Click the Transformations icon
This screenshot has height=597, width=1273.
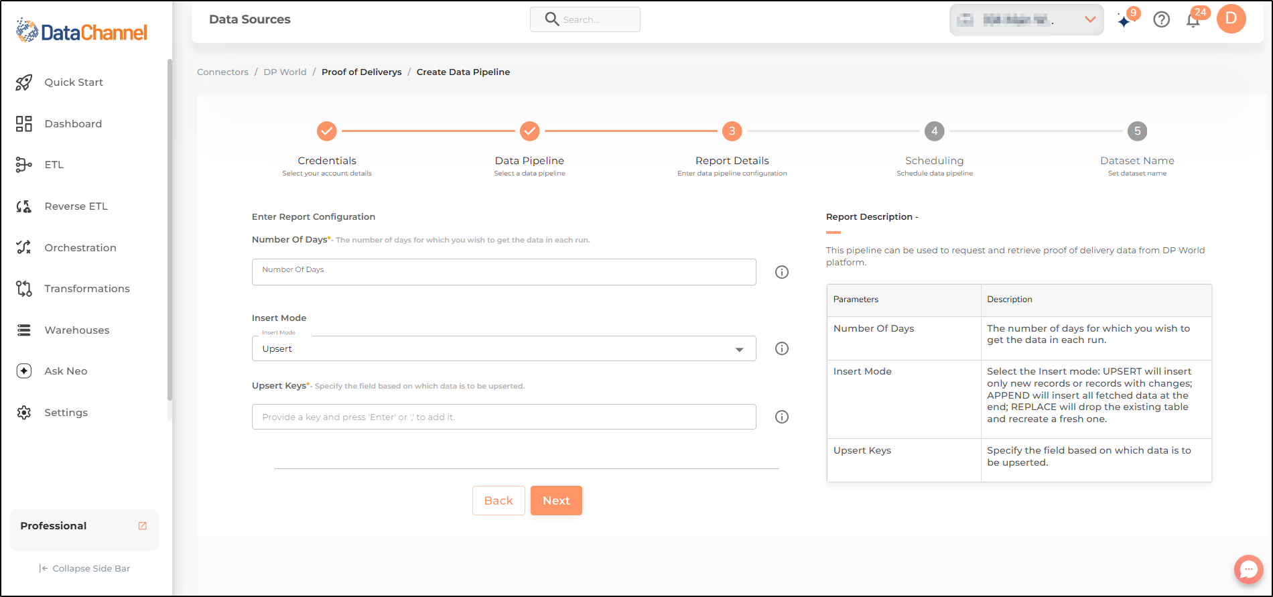coord(24,289)
